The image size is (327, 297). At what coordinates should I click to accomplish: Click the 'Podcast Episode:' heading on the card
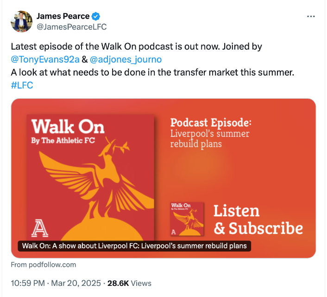coord(211,123)
